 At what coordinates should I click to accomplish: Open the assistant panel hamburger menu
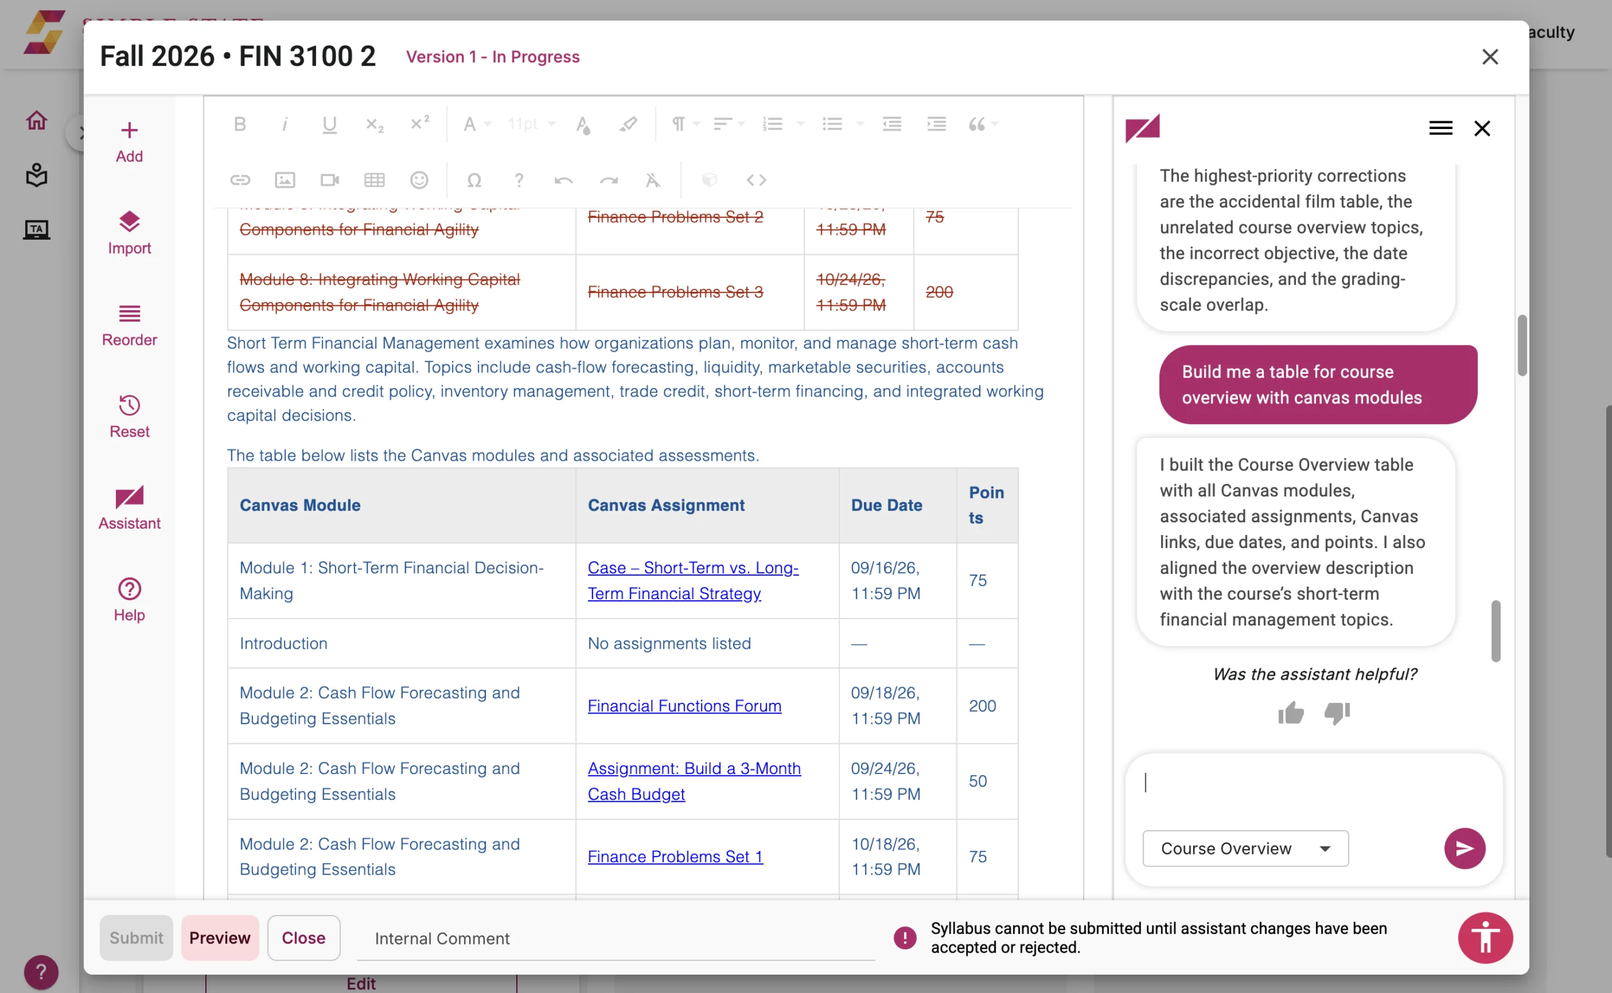point(1441,128)
